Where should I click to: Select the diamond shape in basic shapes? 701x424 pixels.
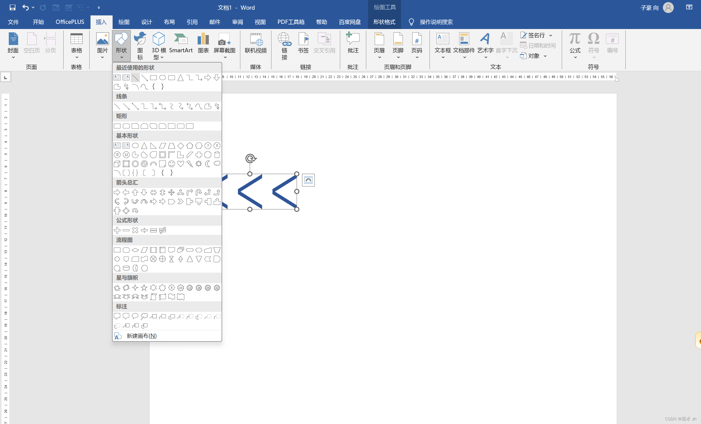[x=181, y=146]
